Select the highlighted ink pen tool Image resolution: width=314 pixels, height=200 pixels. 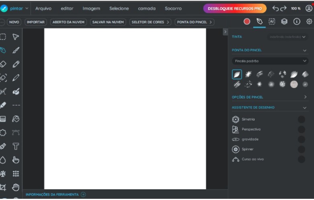point(3,50)
